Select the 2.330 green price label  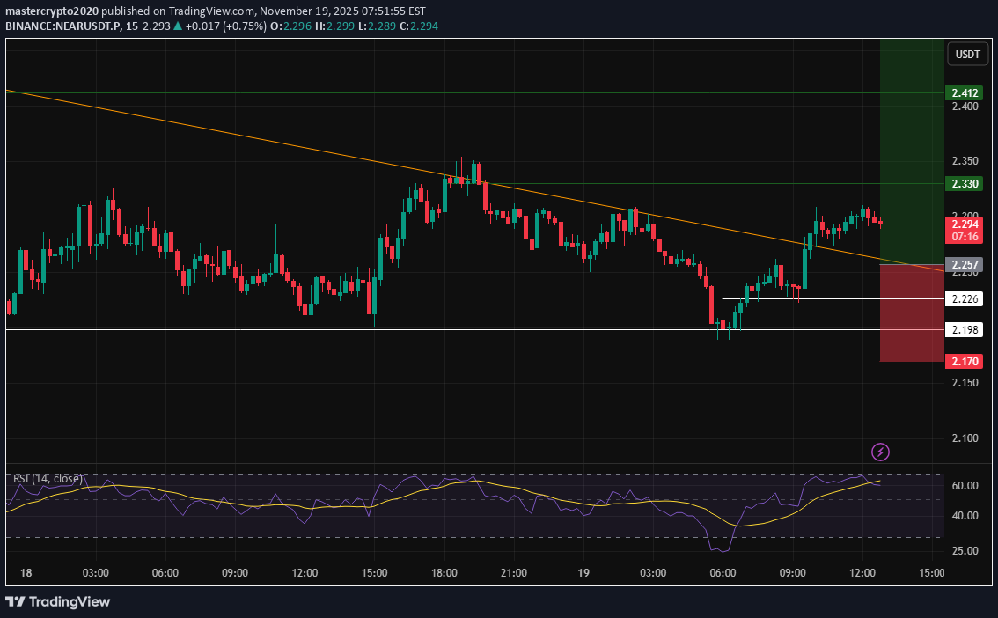pos(965,184)
